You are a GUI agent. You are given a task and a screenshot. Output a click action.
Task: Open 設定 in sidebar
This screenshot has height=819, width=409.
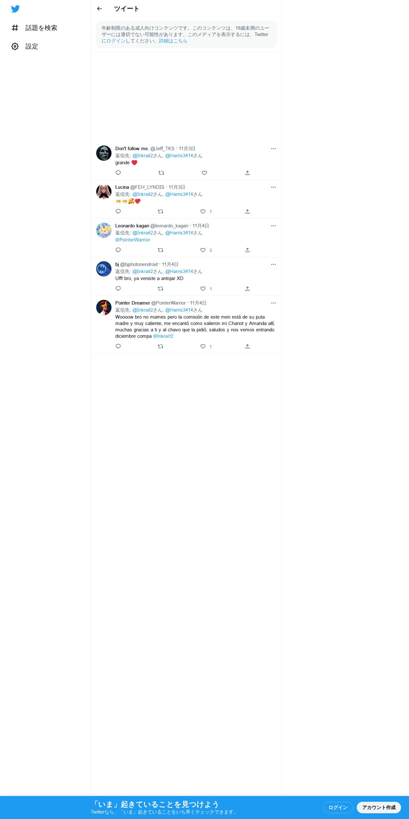tap(25, 47)
